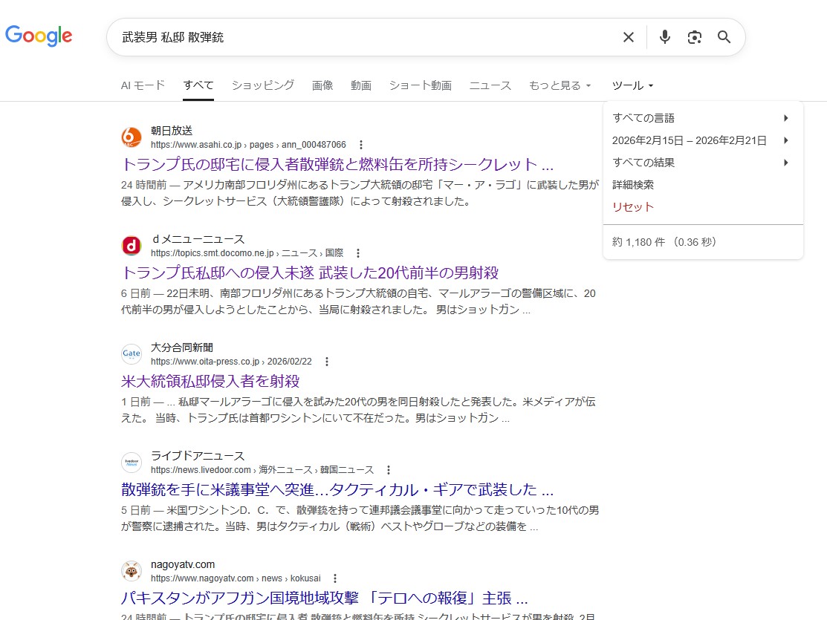827x620 pixels.
Task: Open the 2026年2月15日 date range filter
Action: coord(698,140)
